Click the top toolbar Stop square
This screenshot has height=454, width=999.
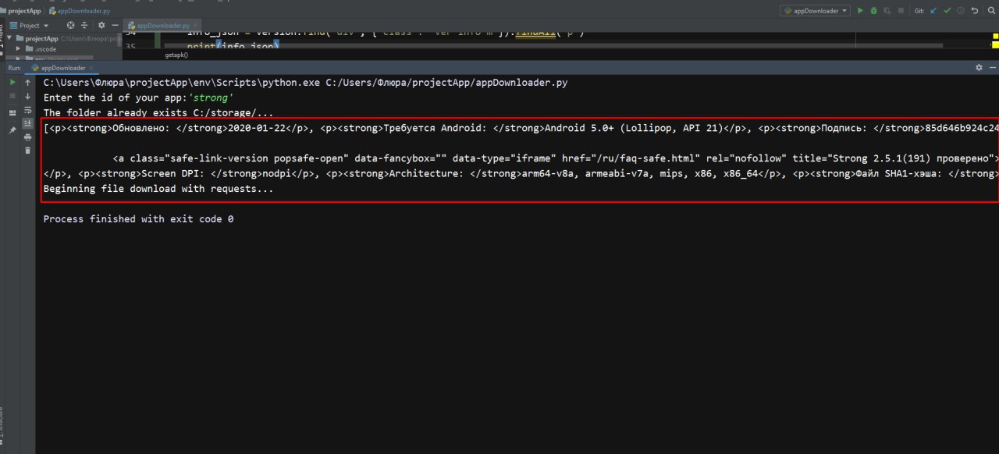pos(901,11)
